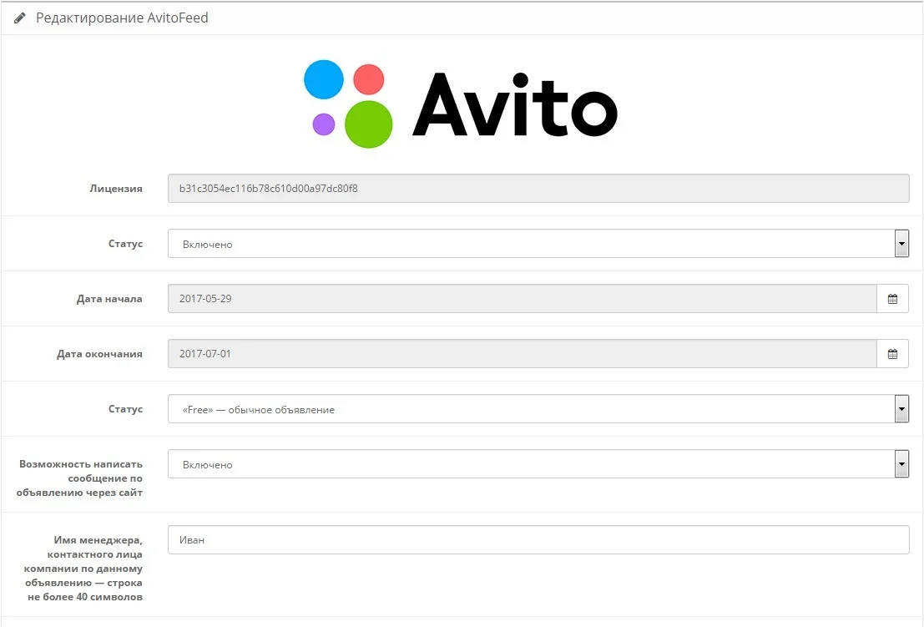Open calendar picker for Дата окончания
This screenshot has height=627, width=924.
tap(892, 353)
